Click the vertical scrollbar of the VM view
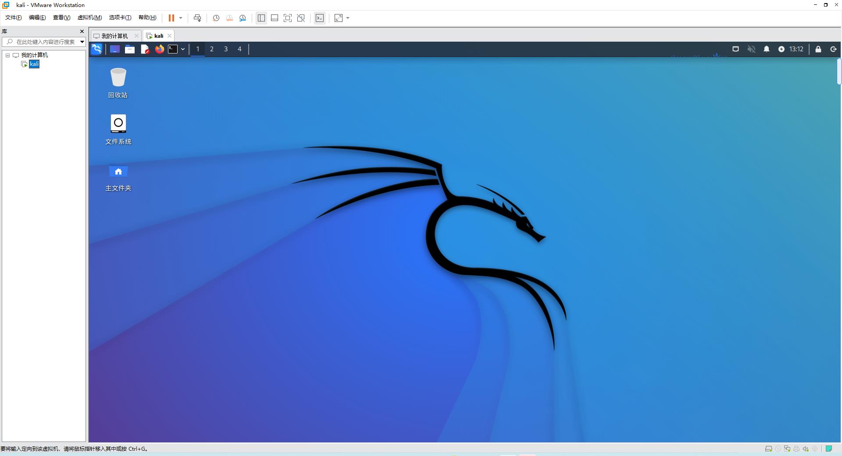 pos(839,71)
